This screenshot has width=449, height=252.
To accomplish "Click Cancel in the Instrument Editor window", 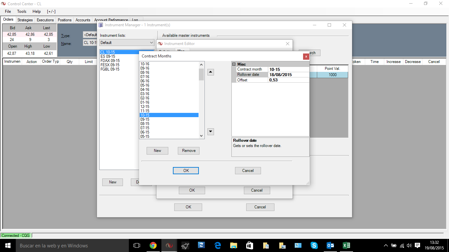I will click(257, 190).
